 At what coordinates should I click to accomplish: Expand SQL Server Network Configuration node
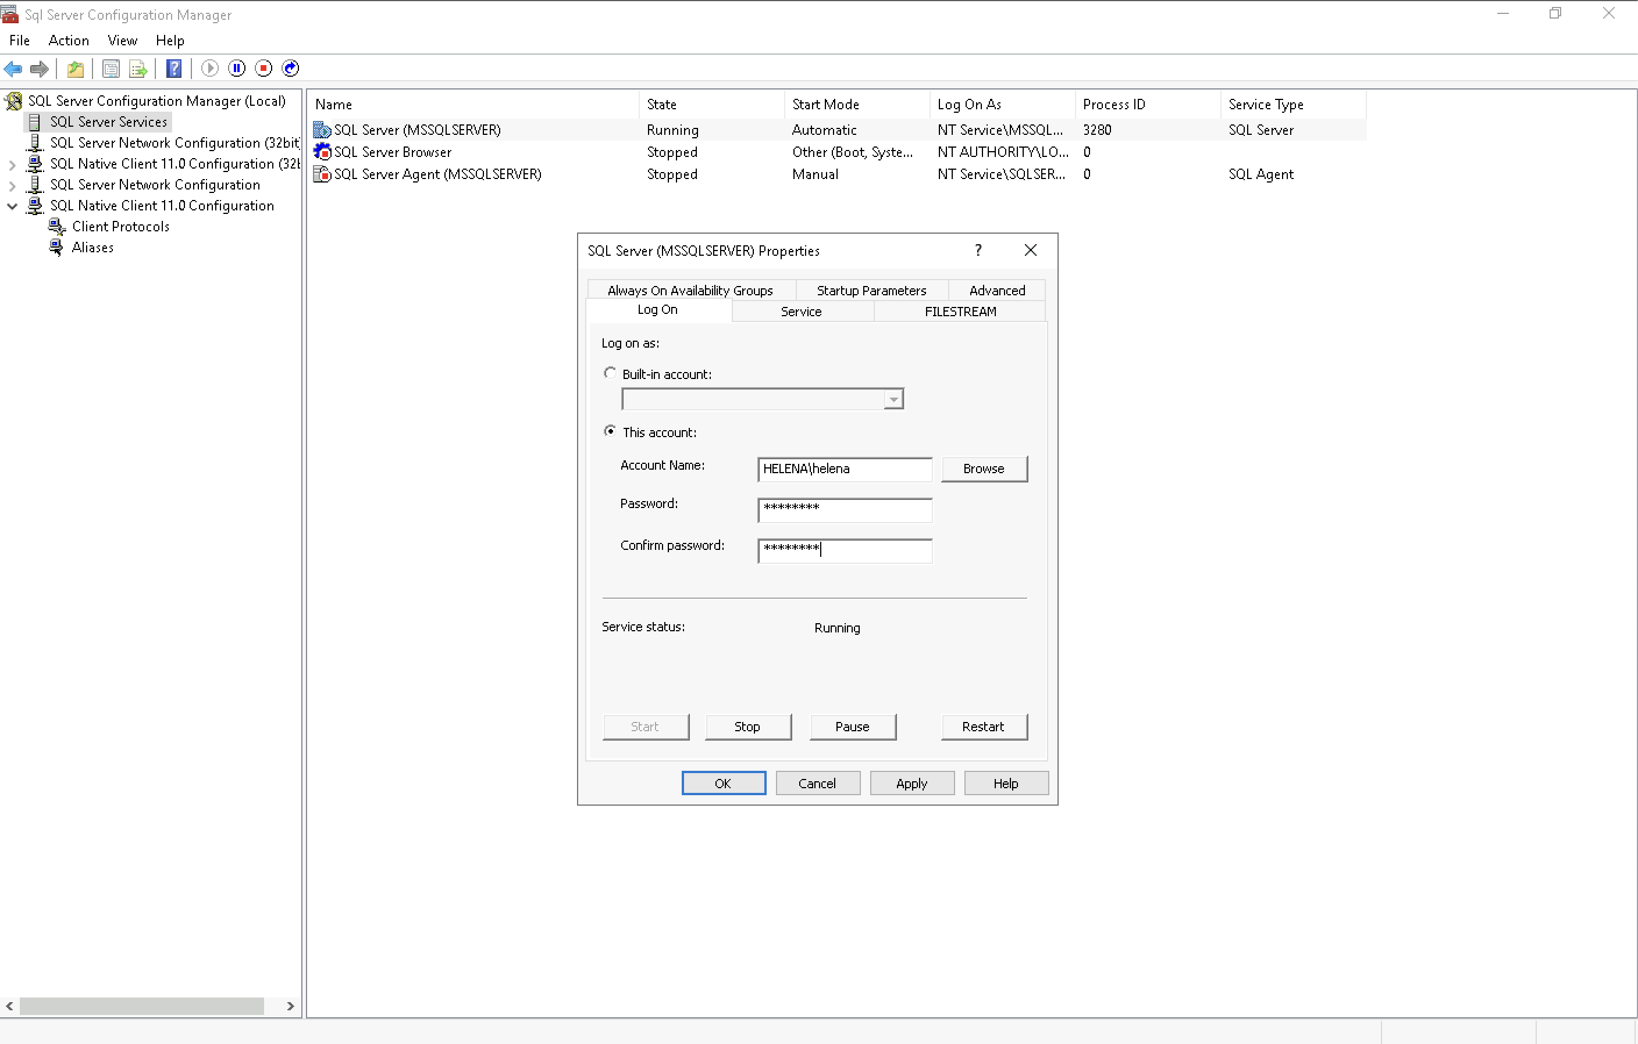click(x=12, y=185)
